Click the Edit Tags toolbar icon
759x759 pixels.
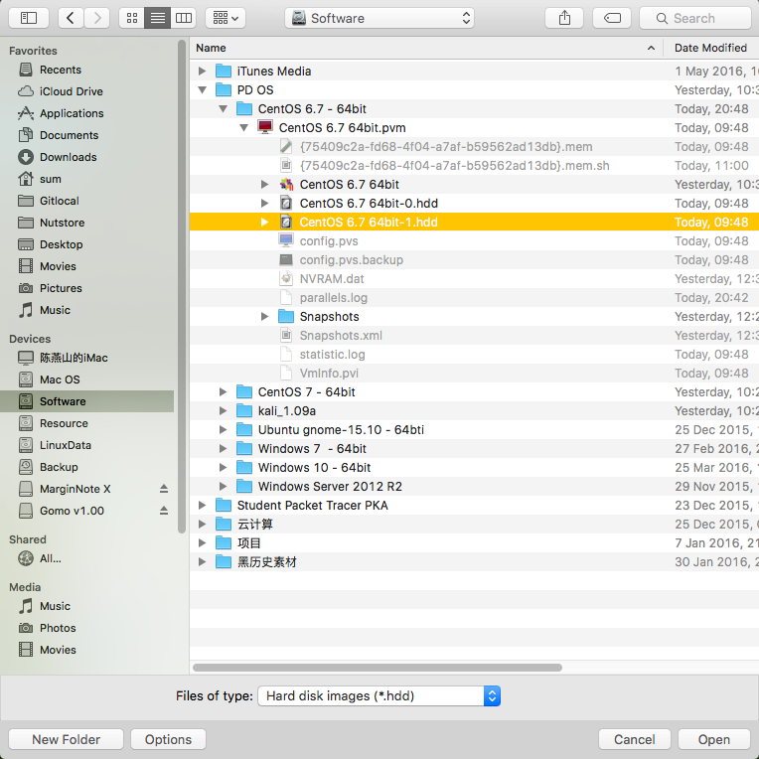612,19
